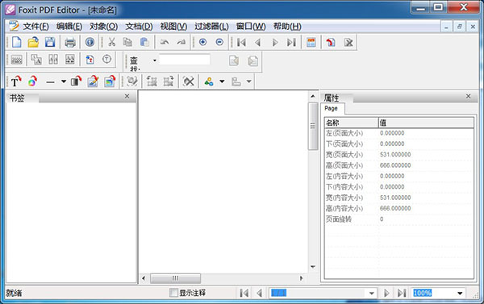Click the 值 column header

[426, 123]
